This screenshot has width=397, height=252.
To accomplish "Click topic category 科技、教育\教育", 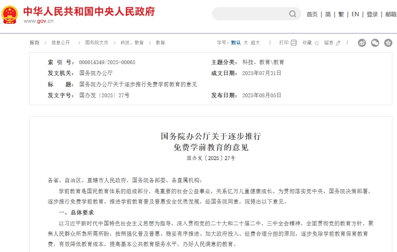I will (263, 62).
